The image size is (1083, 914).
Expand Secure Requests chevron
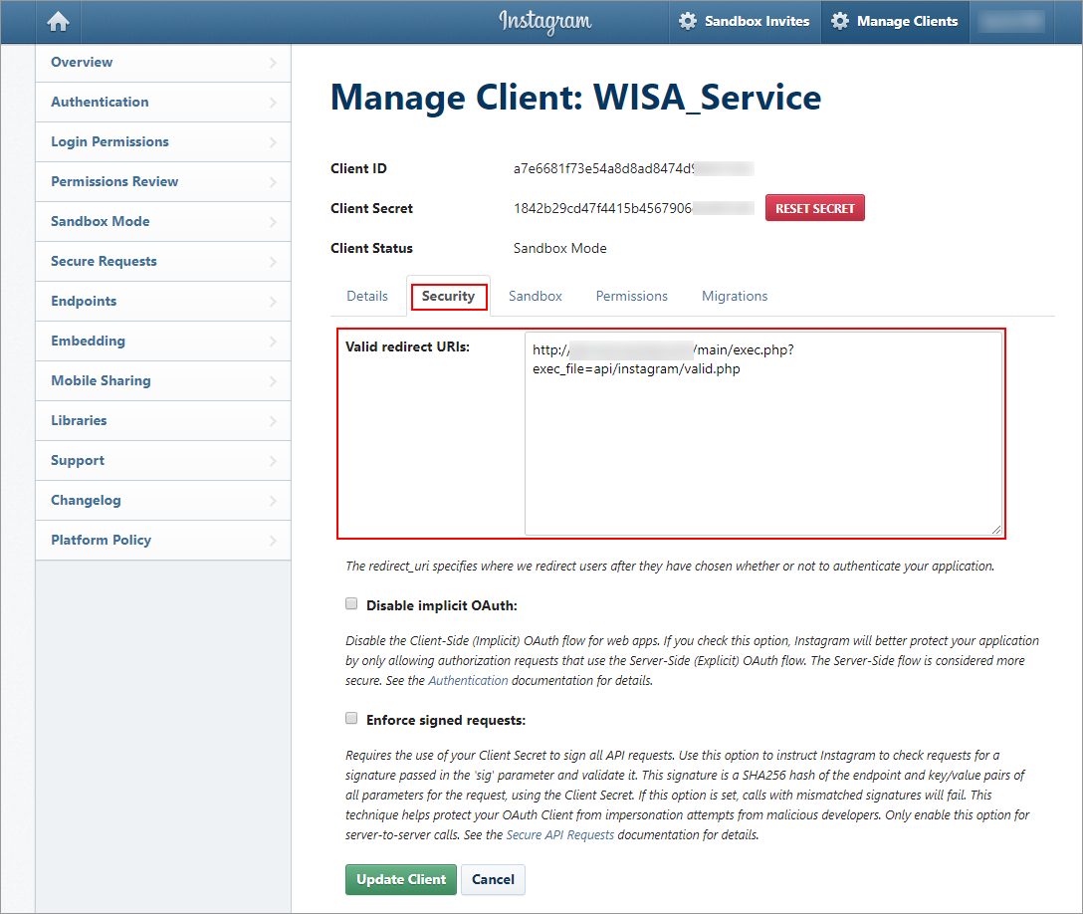[x=273, y=262]
